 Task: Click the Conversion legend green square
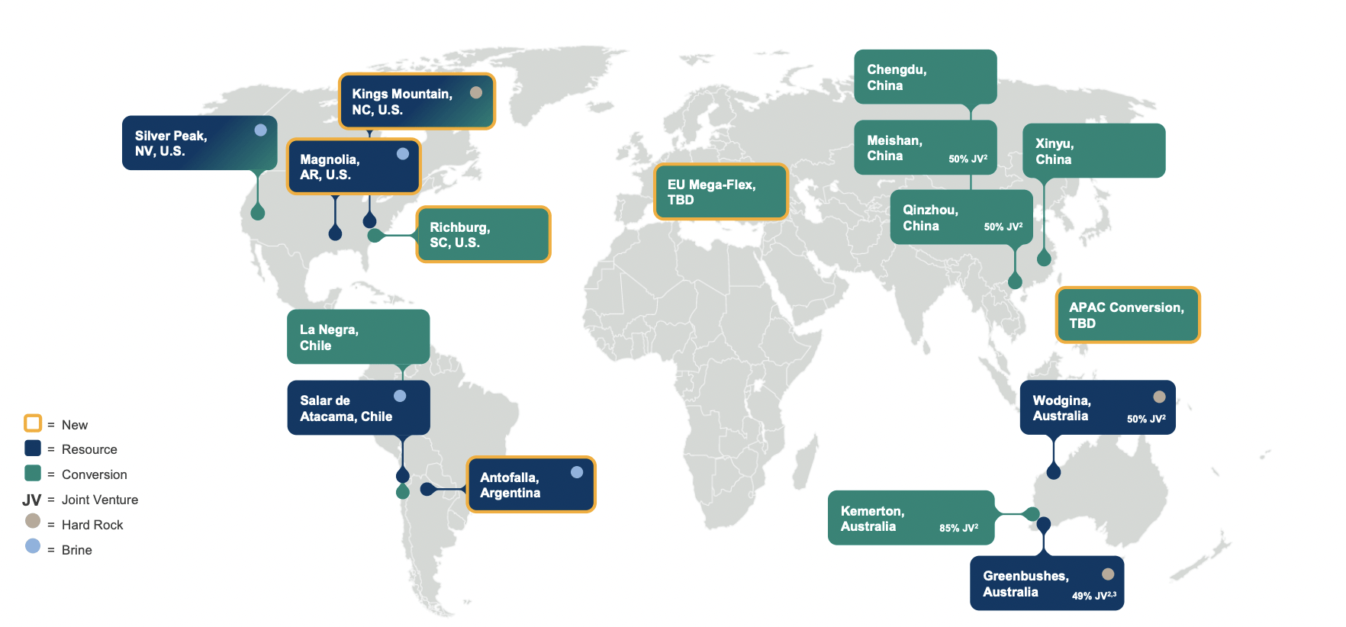33,473
